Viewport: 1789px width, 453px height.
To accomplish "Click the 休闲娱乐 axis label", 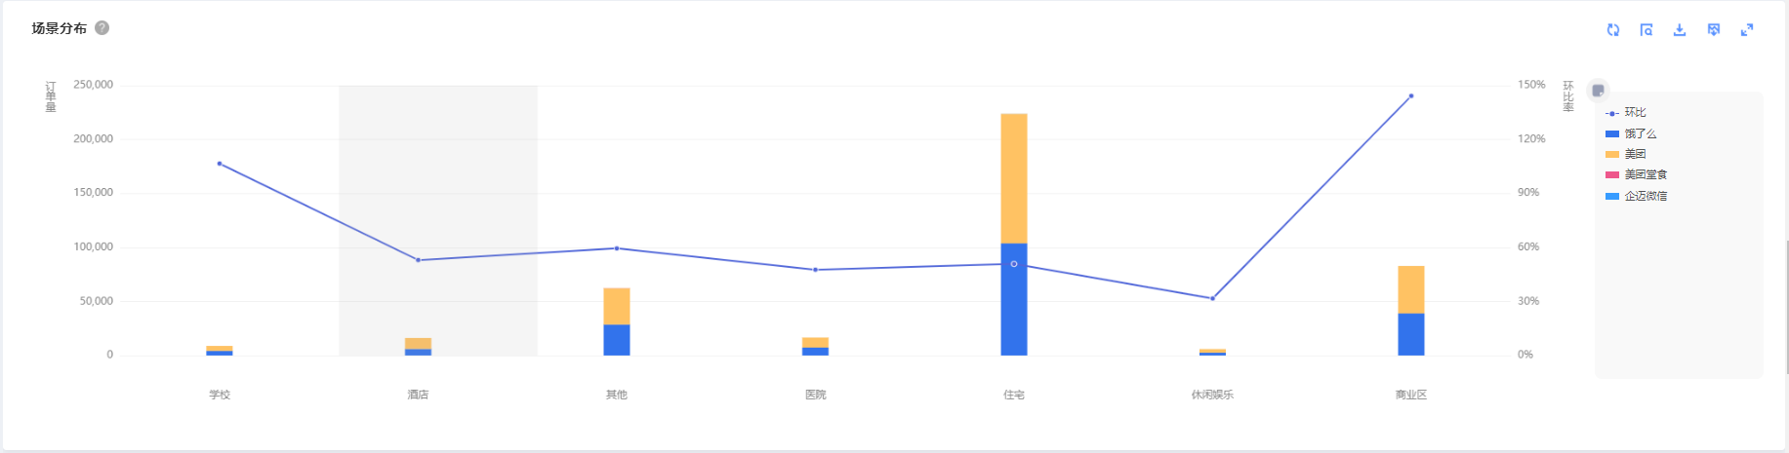I will tap(1212, 395).
